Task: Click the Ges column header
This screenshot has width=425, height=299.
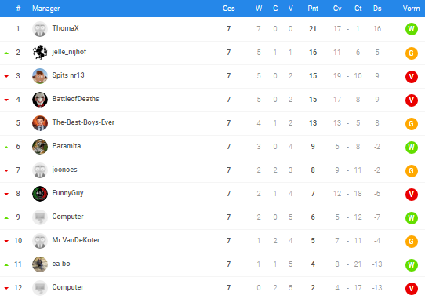Action: click(228, 9)
